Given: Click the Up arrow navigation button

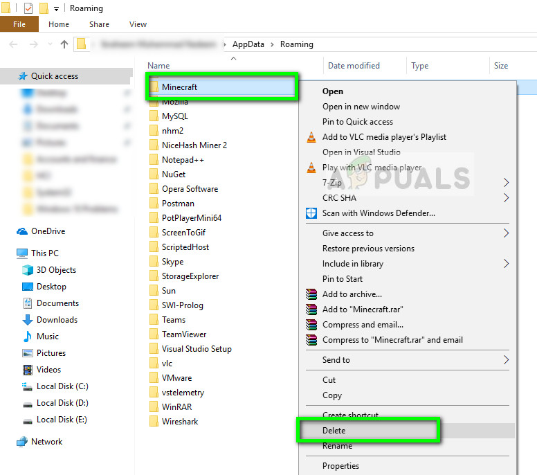Looking at the screenshot, I should pyautogui.click(x=64, y=44).
